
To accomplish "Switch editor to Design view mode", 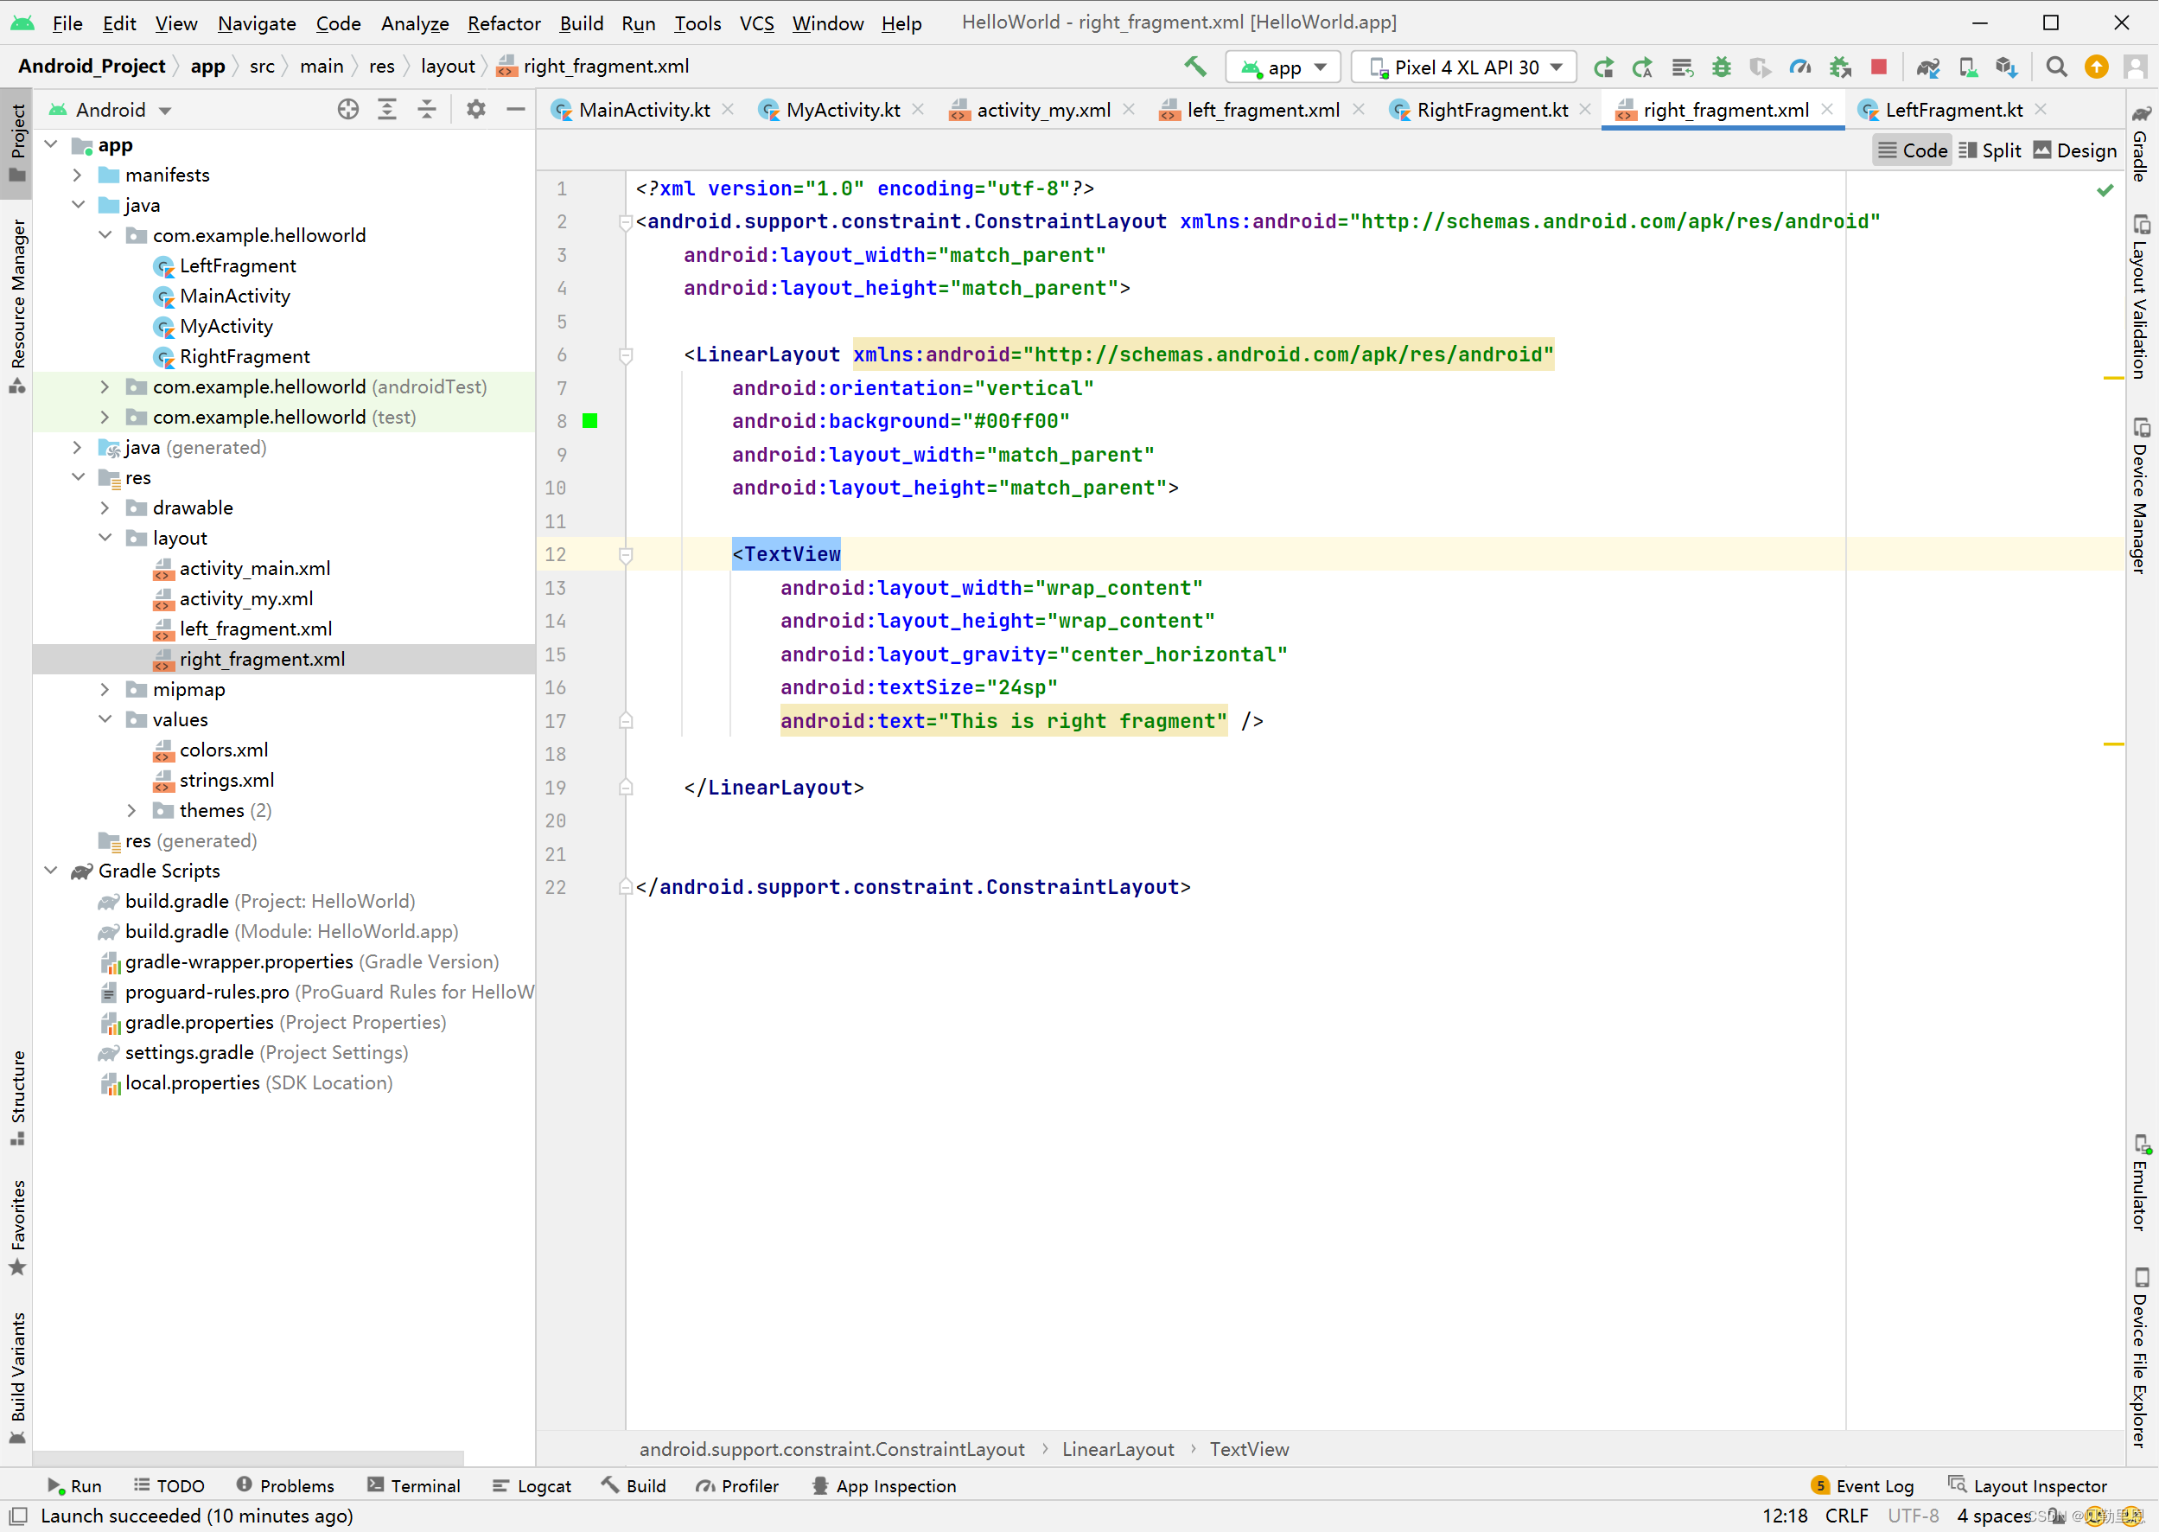I will [2074, 151].
